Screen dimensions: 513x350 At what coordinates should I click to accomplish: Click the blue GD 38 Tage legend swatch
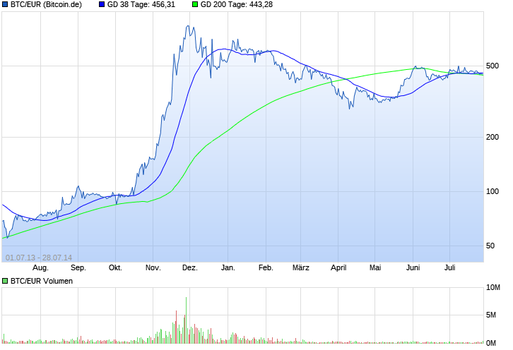[x=102, y=4]
